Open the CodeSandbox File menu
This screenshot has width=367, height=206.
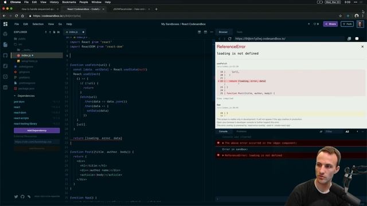click(17, 24)
